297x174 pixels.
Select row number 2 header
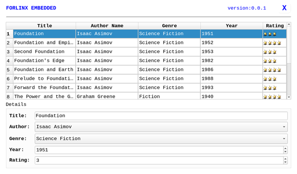[10, 43]
